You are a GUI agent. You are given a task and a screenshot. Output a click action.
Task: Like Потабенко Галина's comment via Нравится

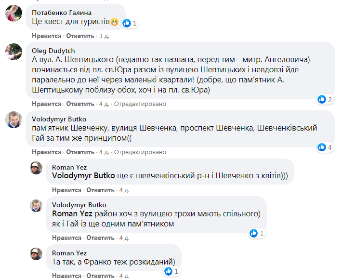pyautogui.click(x=46, y=36)
